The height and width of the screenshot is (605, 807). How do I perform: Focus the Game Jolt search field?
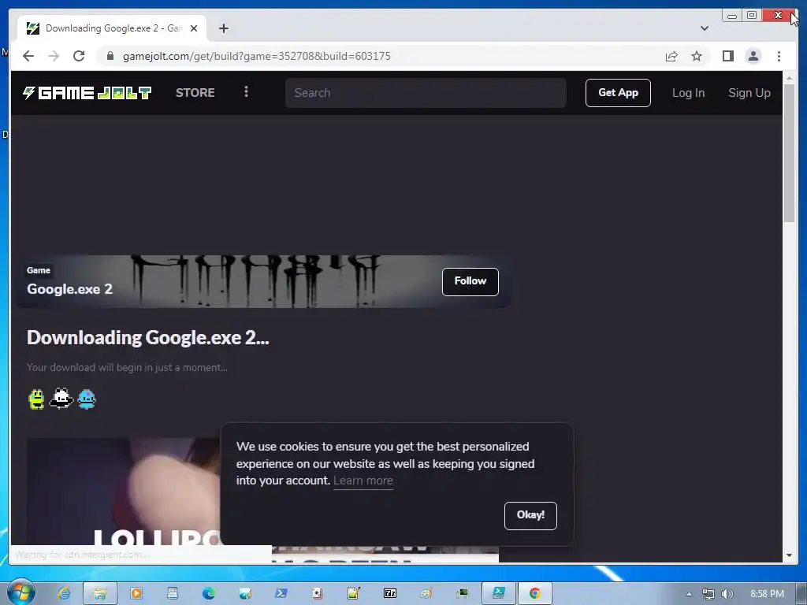tap(426, 93)
